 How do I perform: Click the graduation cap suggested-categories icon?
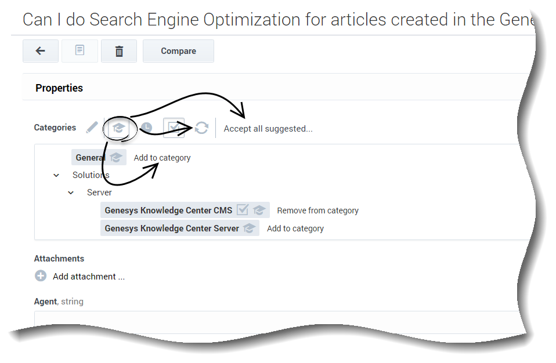pos(118,128)
